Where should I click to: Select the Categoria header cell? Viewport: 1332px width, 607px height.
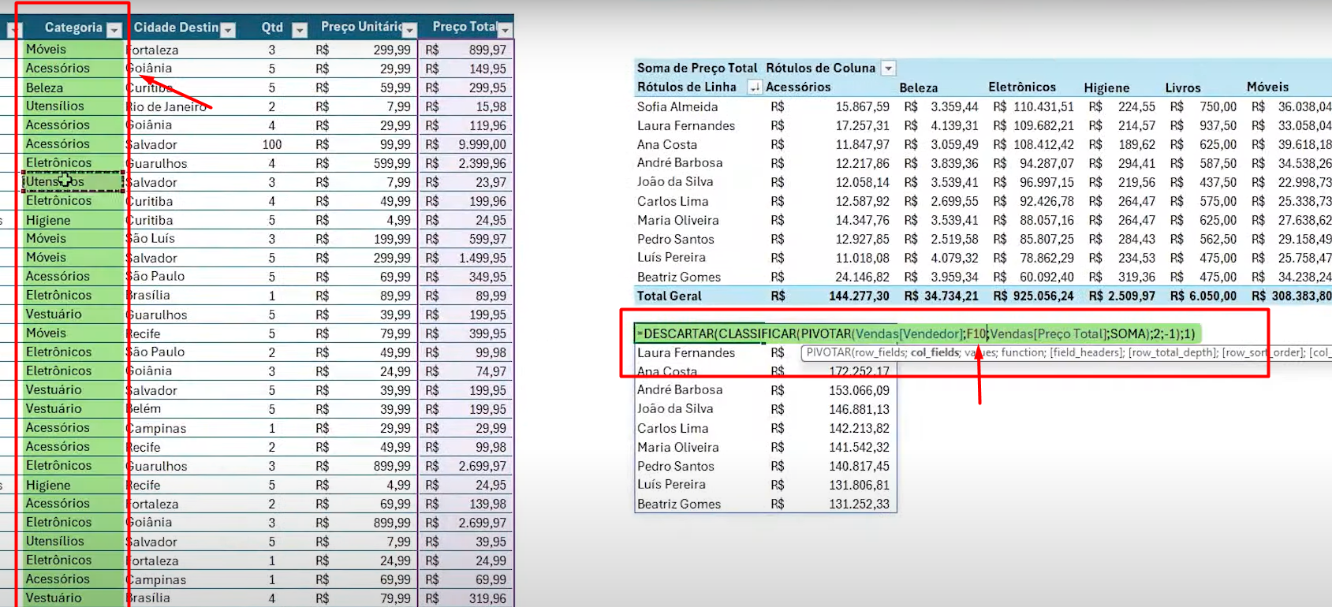[73, 28]
